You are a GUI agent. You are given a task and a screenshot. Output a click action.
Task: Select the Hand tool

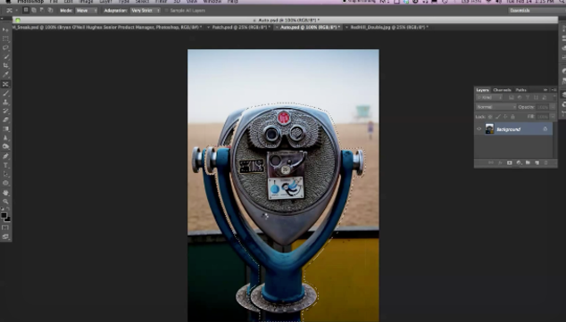click(x=5, y=193)
